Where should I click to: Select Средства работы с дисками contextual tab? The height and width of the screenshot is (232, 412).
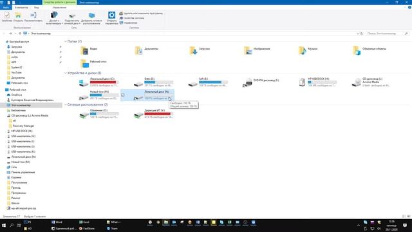tap(59, 3)
